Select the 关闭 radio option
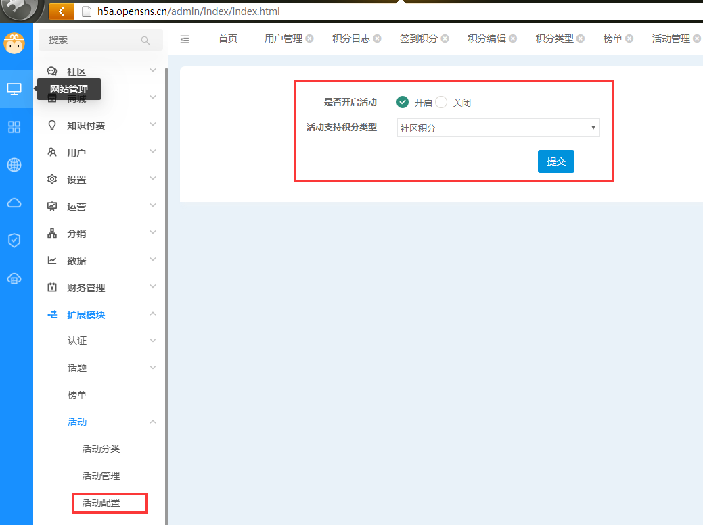 pyautogui.click(x=441, y=102)
